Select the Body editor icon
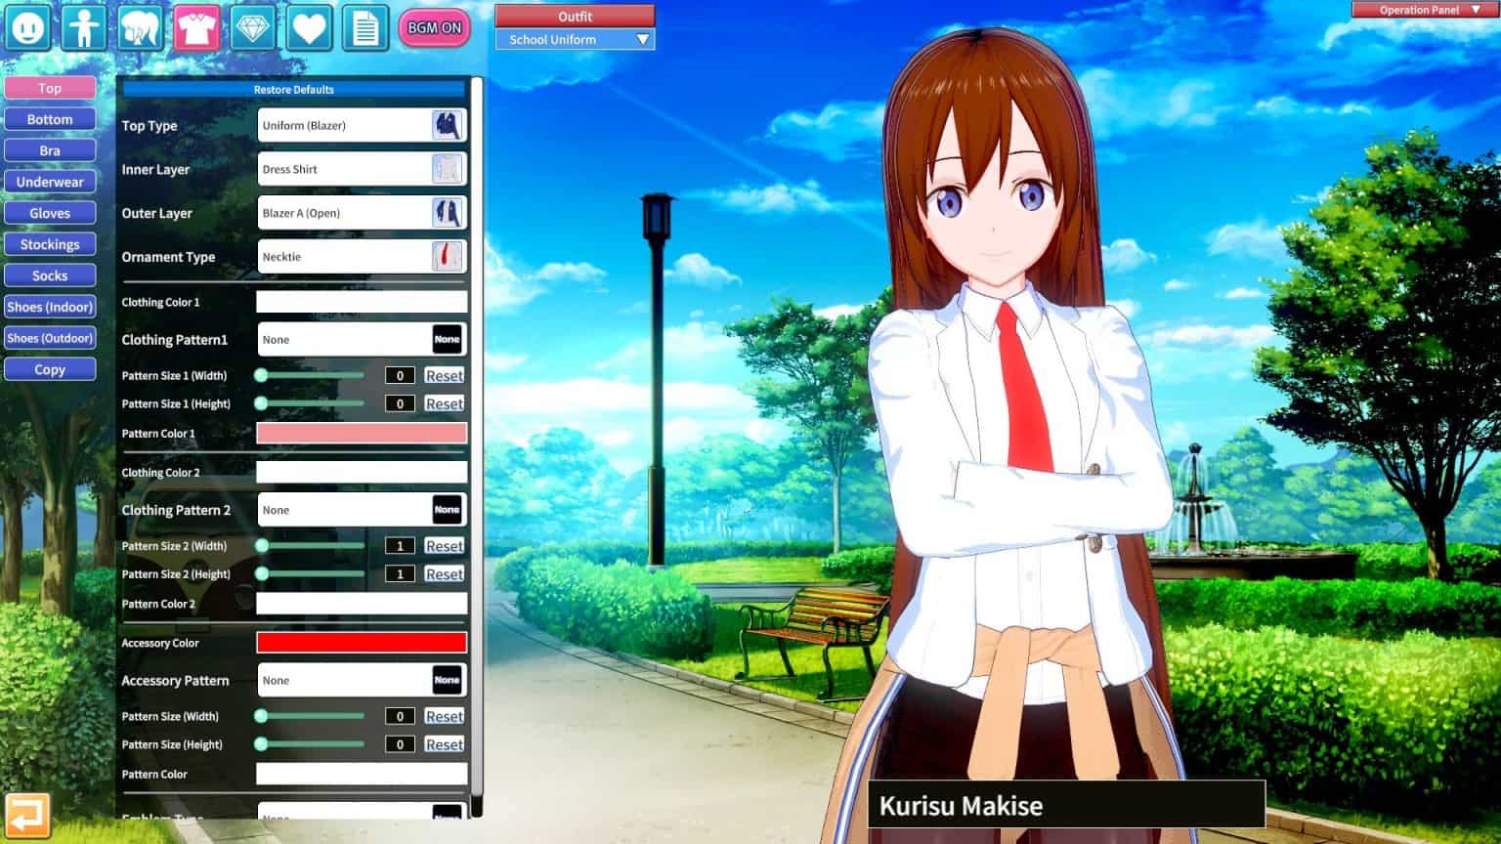 point(85,28)
